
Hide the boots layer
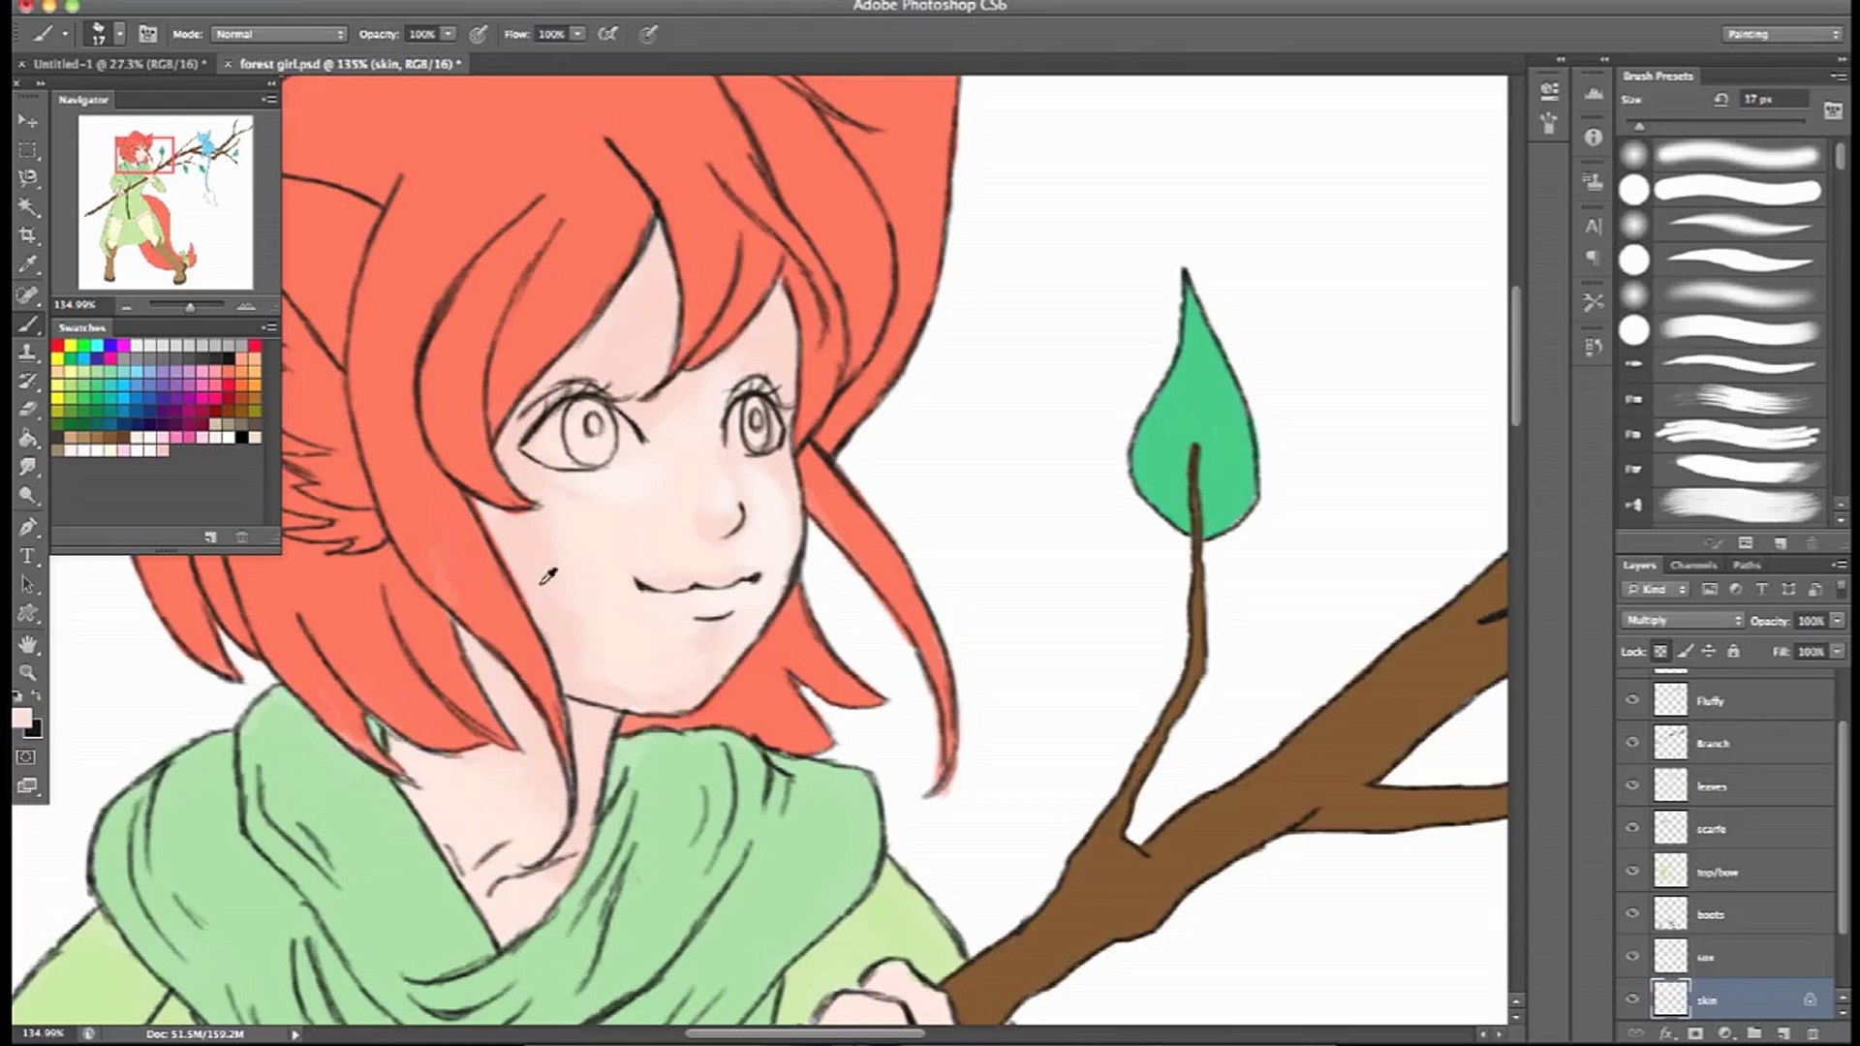click(1632, 913)
